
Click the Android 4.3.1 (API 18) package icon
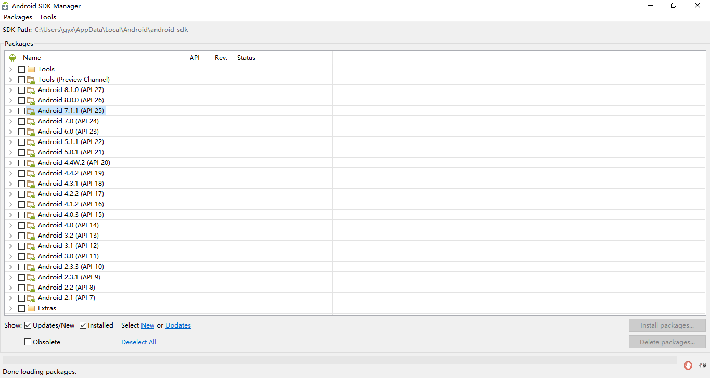tap(31, 184)
